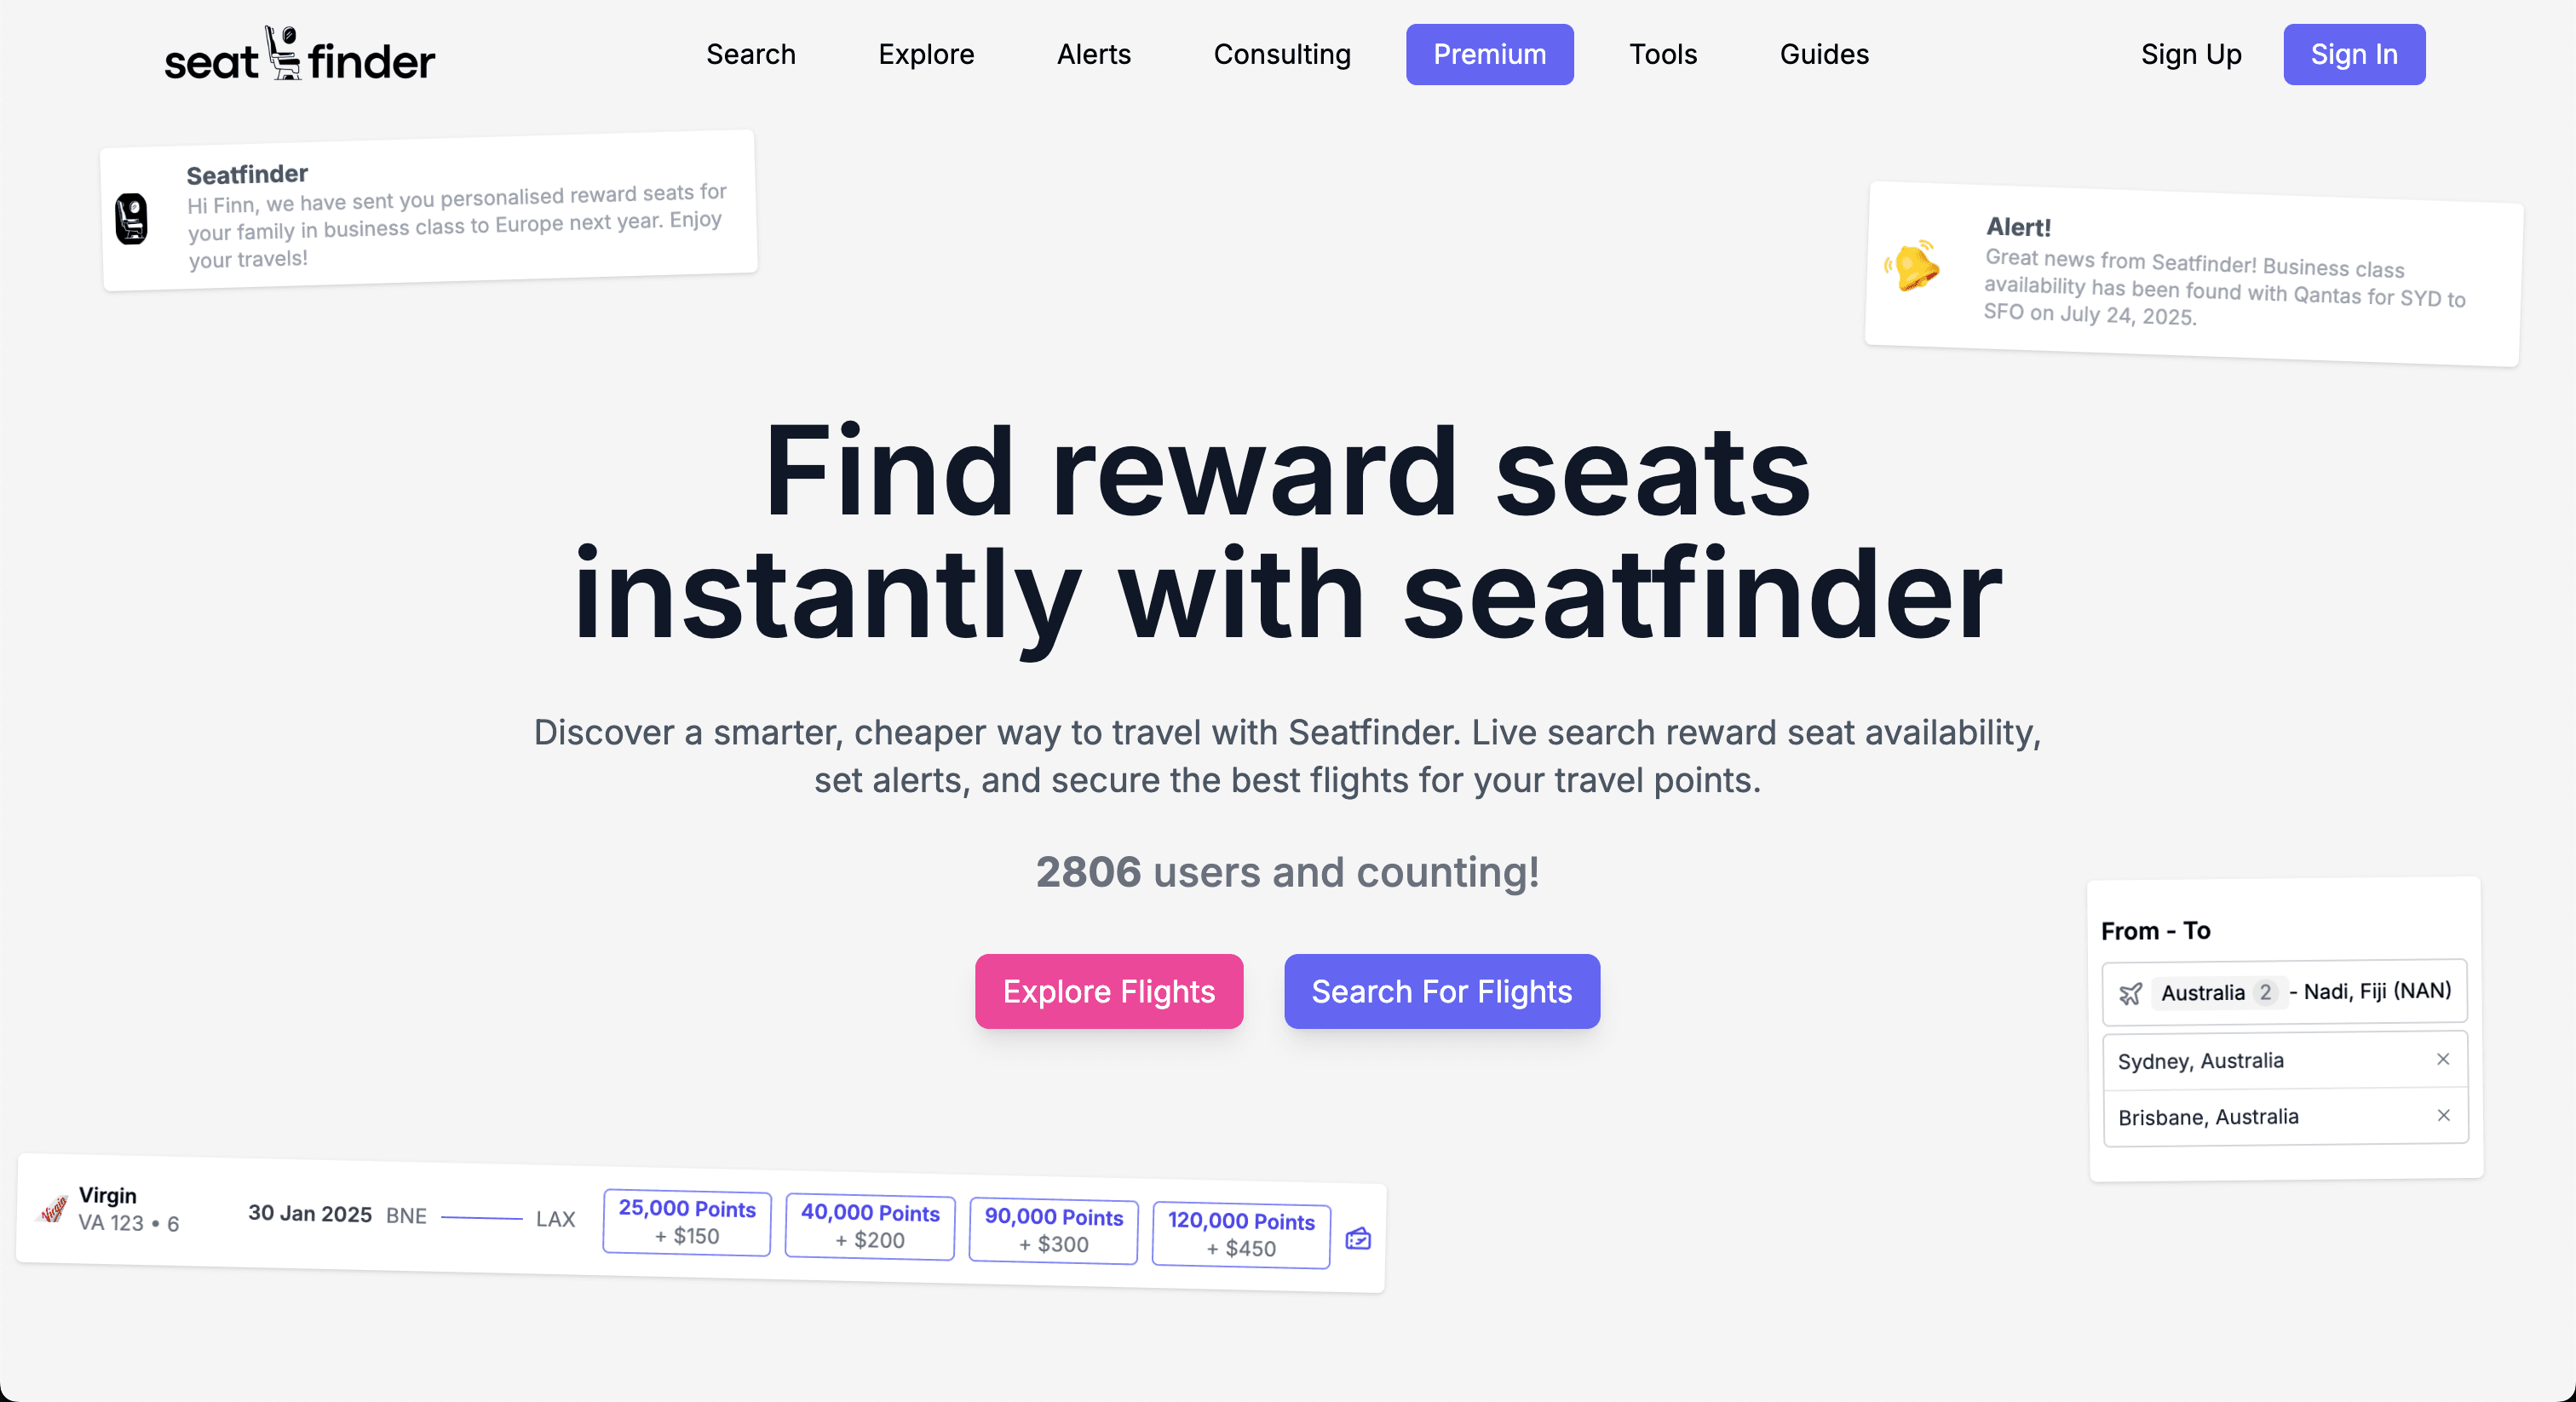
Task: Open Search navigation tab
Action: point(751,54)
